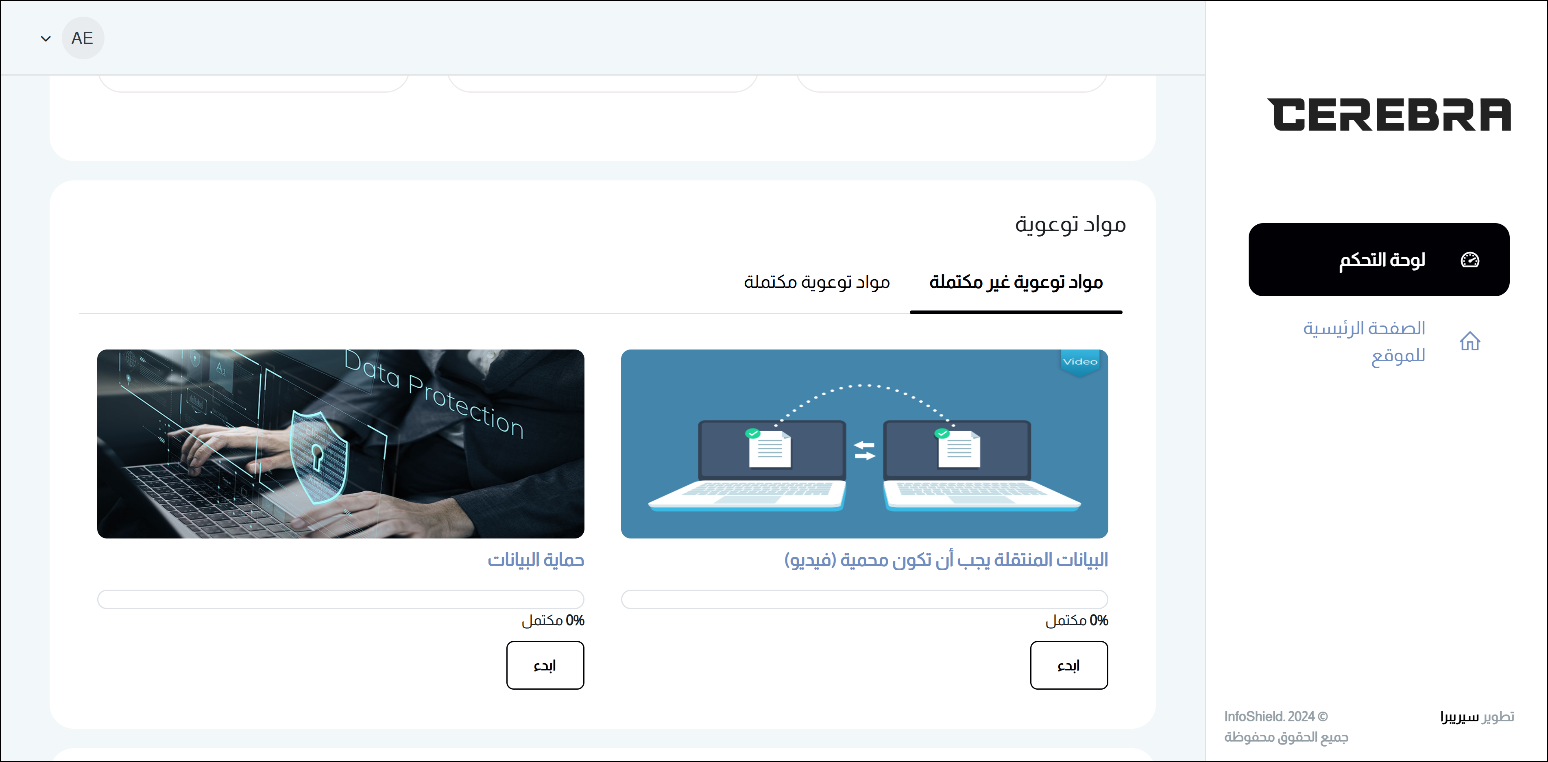Start the data transfer video course

pos(1068,665)
